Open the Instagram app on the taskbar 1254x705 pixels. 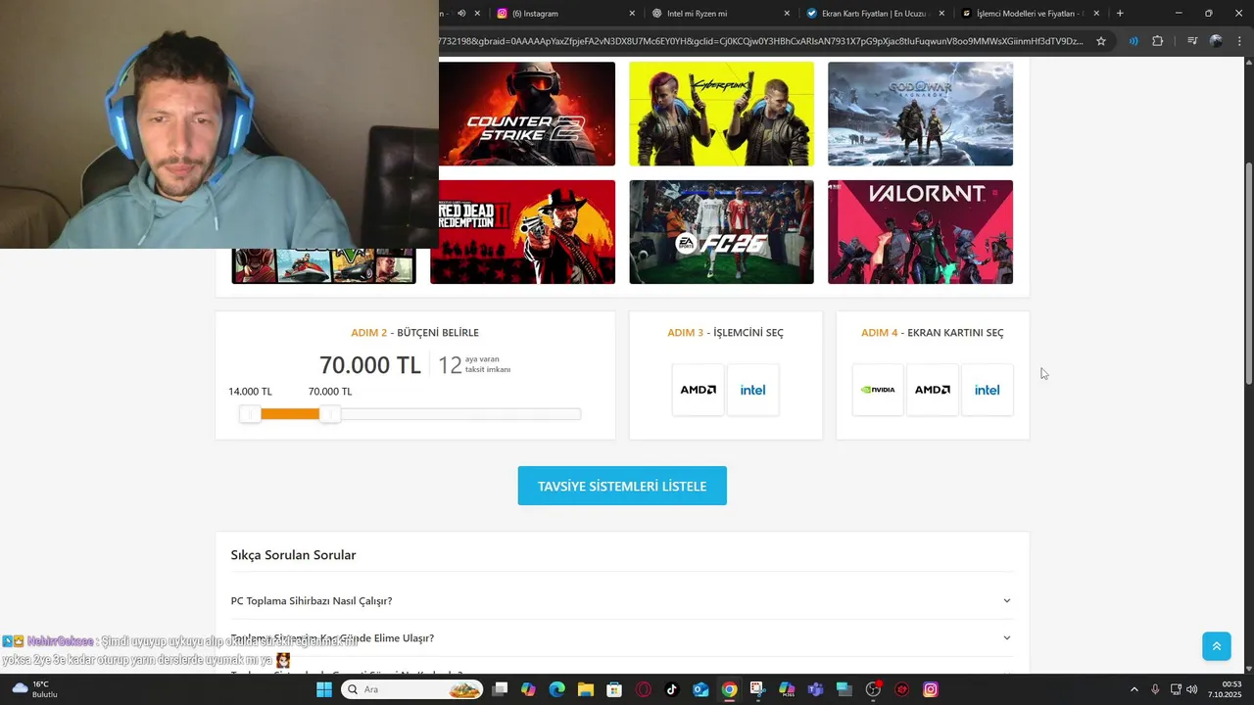(931, 689)
